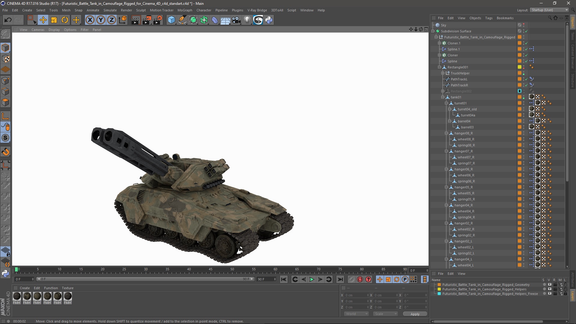576x324 pixels.
Task: Click the orange Rigged_Geometry layer color swatch
Action: click(439, 285)
